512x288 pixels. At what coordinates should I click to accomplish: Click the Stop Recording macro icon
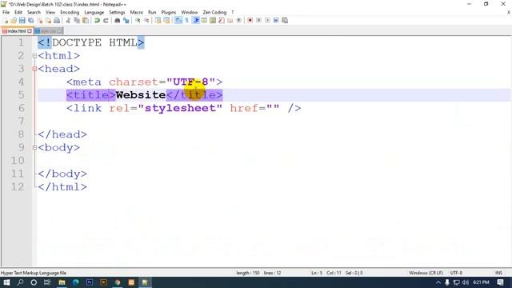[x=258, y=20]
